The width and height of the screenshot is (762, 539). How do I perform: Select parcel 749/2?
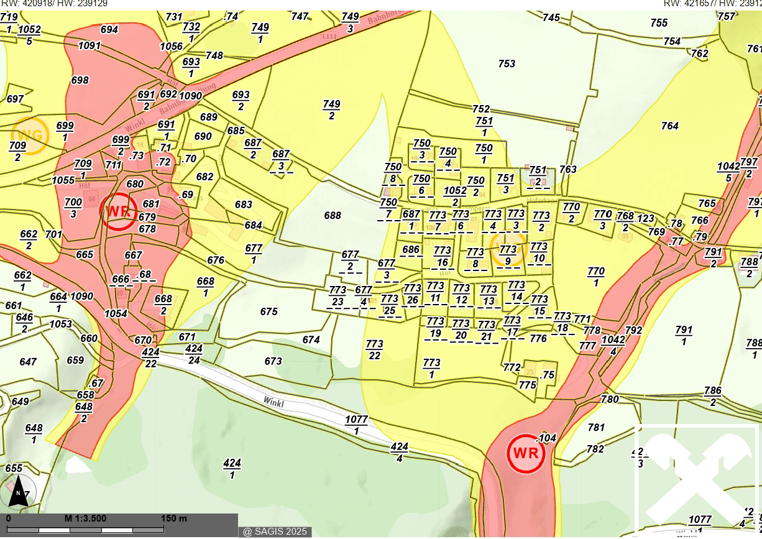click(331, 109)
